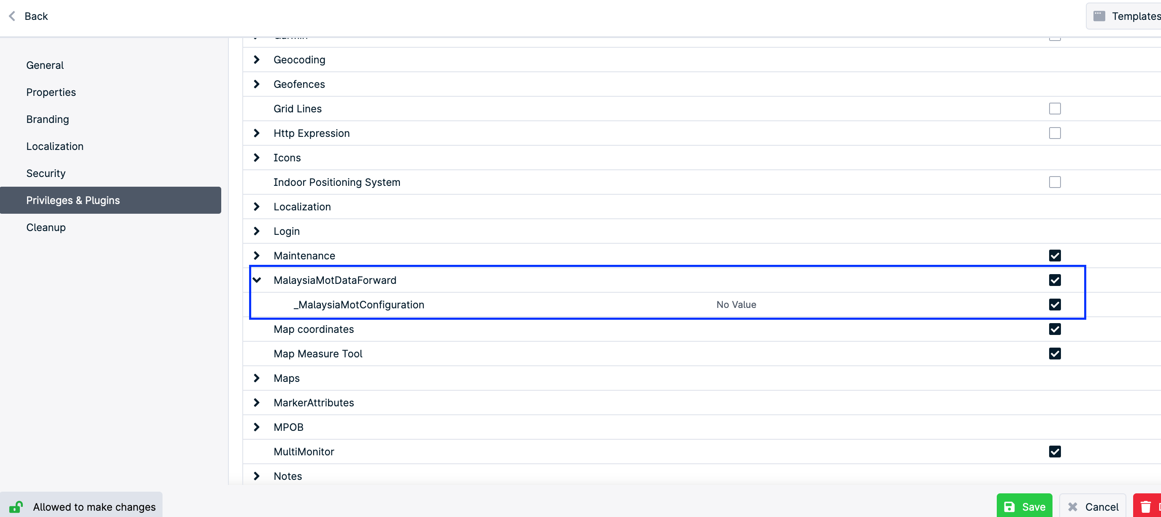The height and width of the screenshot is (517, 1161).
Task: Open the Security section
Action: point(111,174)
